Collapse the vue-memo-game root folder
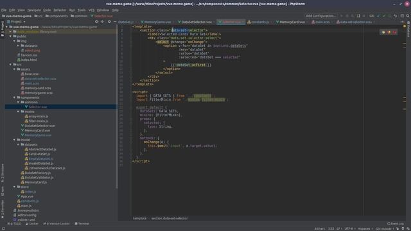 pos(7,27)
